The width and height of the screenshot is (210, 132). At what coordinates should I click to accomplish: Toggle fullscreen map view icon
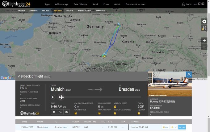(x=204, y=28)
